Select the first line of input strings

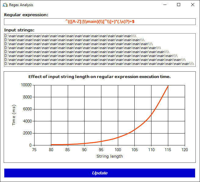tap(70, 36)
